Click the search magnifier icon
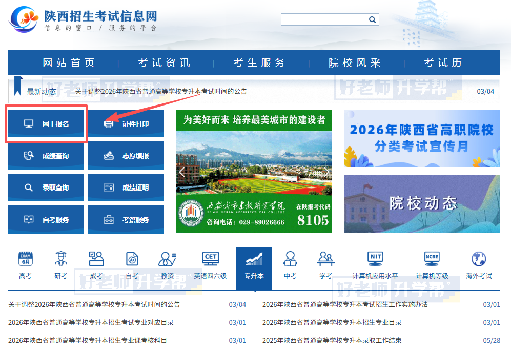The height and width of the screenshot is (356, 511). pos(373,19)
